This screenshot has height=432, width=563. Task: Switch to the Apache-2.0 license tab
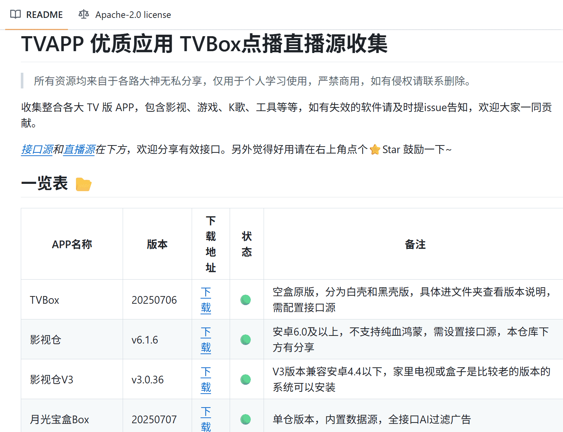point(125,15)
